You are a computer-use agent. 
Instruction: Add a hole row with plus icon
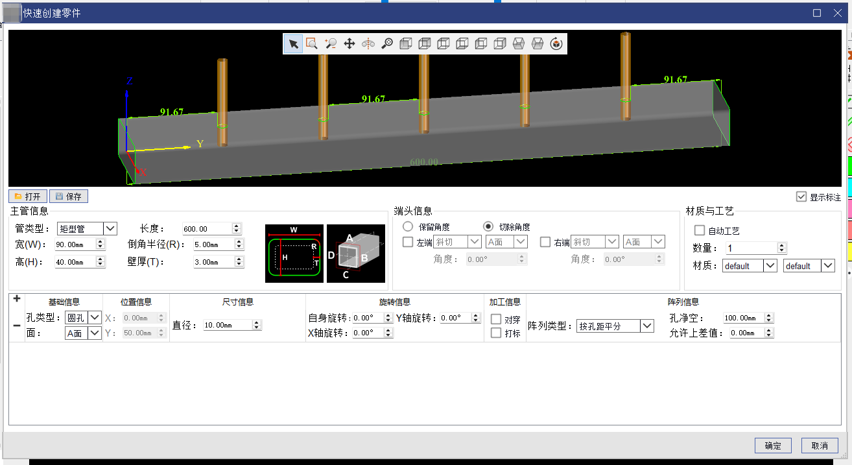click(x=17, y=298)
